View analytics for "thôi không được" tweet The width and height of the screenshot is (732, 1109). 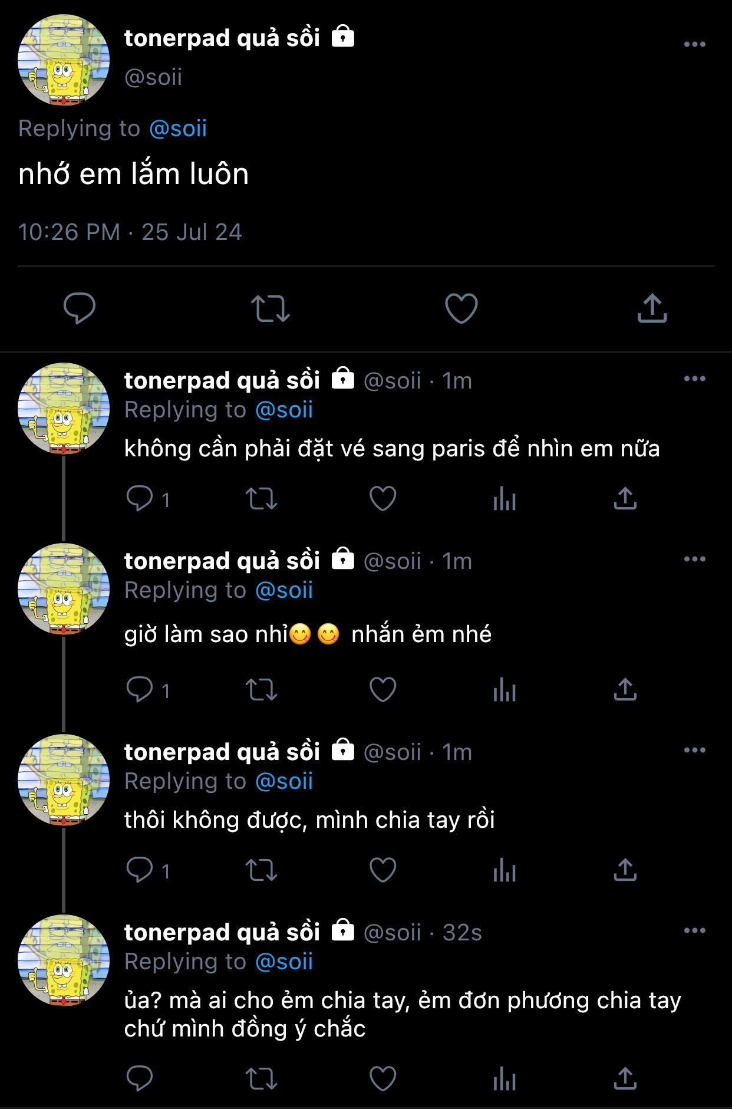(x=505, y=870)
